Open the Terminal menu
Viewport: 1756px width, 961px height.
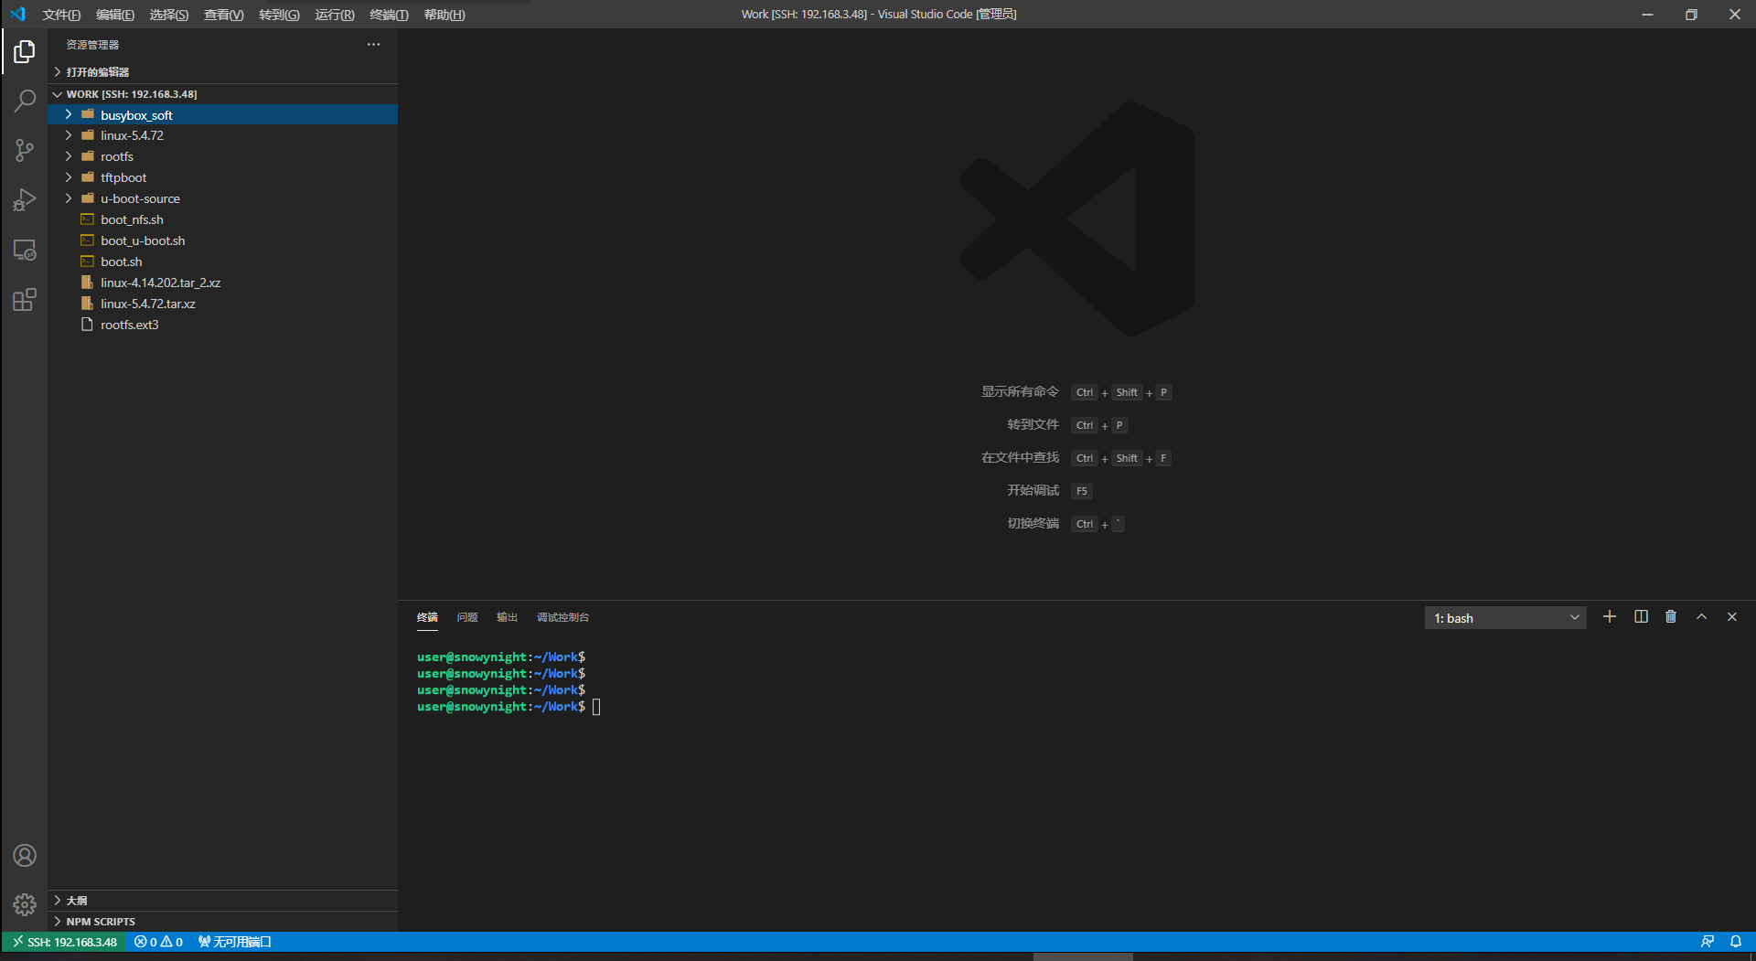tap(389, 15)
